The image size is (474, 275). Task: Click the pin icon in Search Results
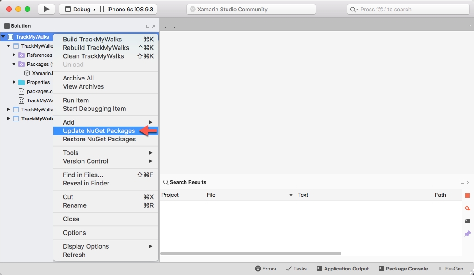(467, 234)
